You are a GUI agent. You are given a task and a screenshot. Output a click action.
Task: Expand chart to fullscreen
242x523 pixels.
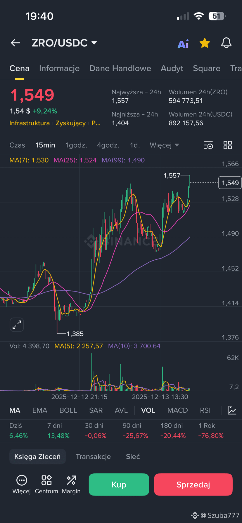[x=17, y=325]
